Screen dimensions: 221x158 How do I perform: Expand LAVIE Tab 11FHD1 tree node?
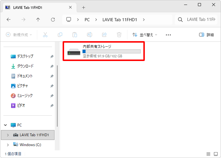[8, 135]
